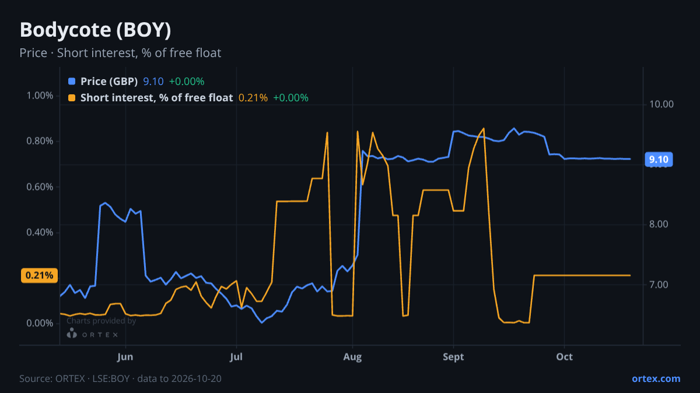Click the blue 9.10 price axis tag
This screenshot has height=393, width=700.
[659, 160]
